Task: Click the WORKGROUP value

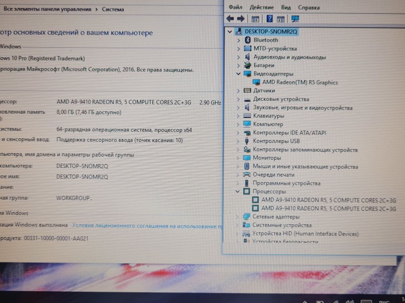Action: tap(73, 198)
